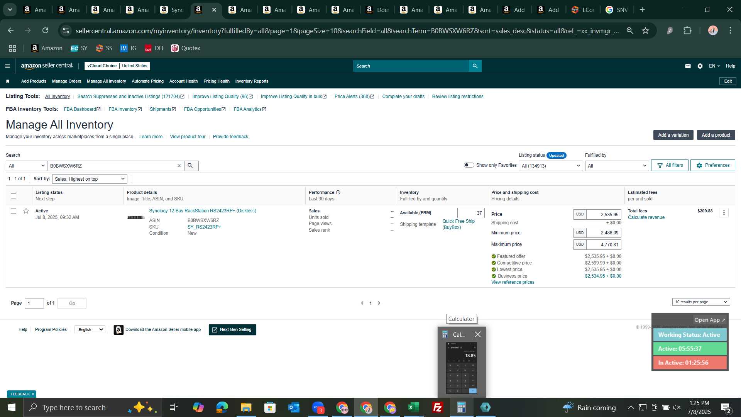Go to next page arrow
Image resolution: width=741 pixels, height=417 pixels.
tap(379, 303)
